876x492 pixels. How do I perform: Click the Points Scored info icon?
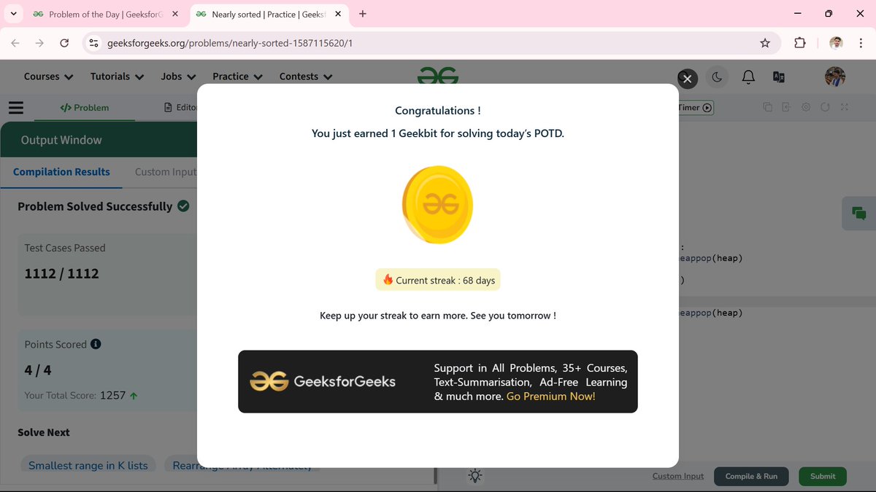(96, 344)
